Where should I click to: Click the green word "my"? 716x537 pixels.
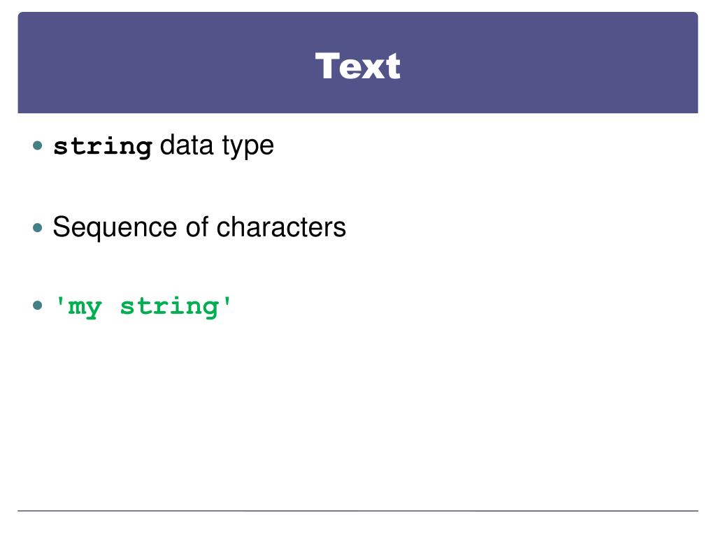pos(85,308)
